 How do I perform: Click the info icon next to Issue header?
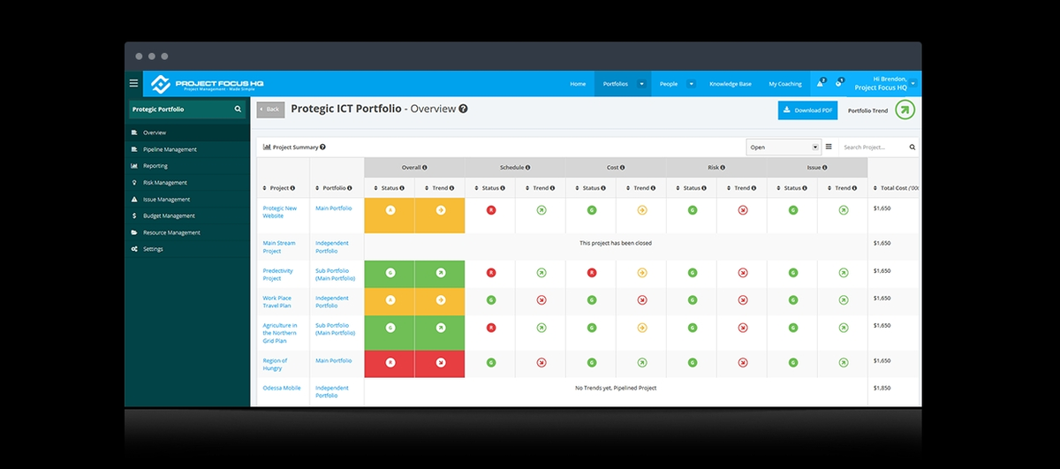point(824,167)
